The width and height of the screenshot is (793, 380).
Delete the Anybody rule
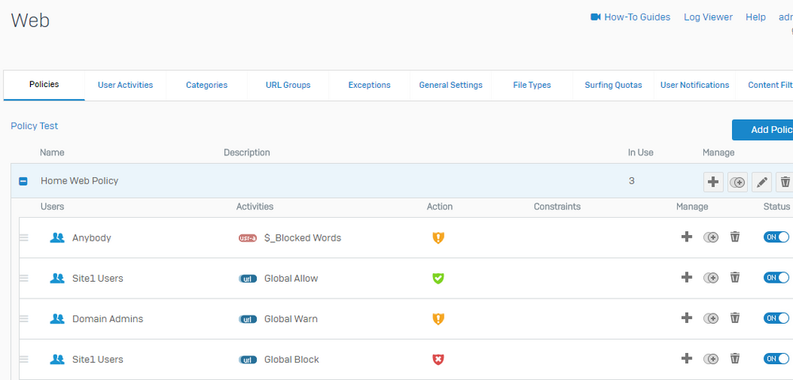pos(735,236)
